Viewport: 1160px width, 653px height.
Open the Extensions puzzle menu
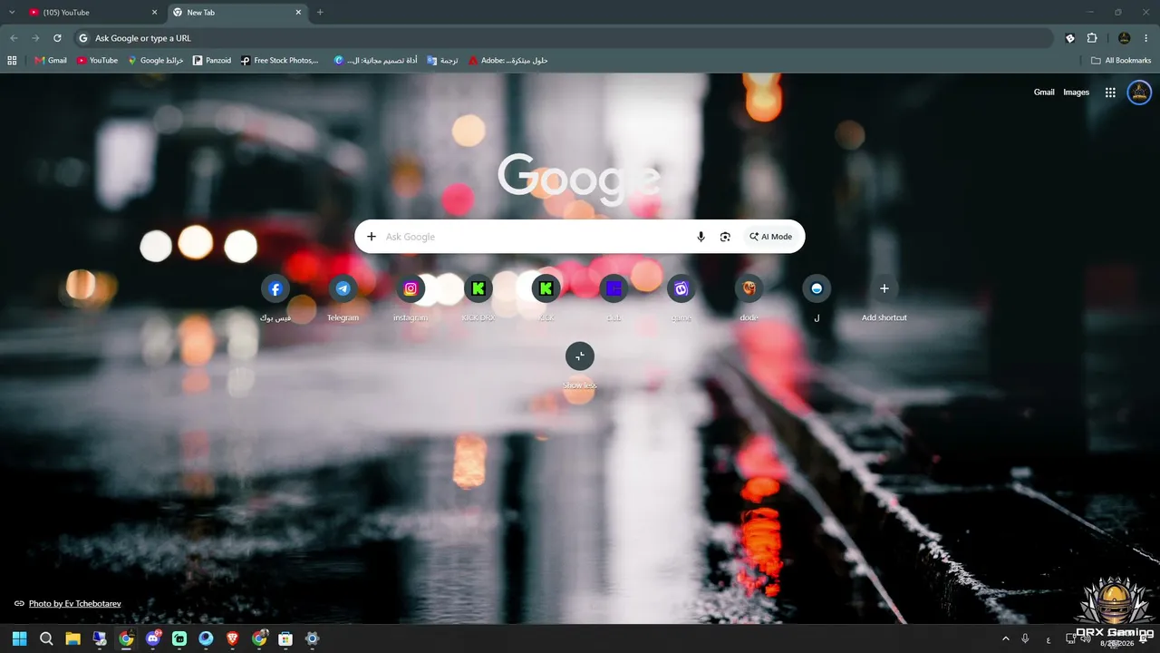(x=1092, y=38)
